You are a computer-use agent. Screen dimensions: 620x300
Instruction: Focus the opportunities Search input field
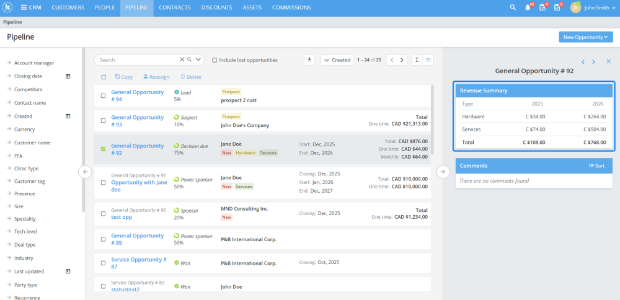[136, 60]
